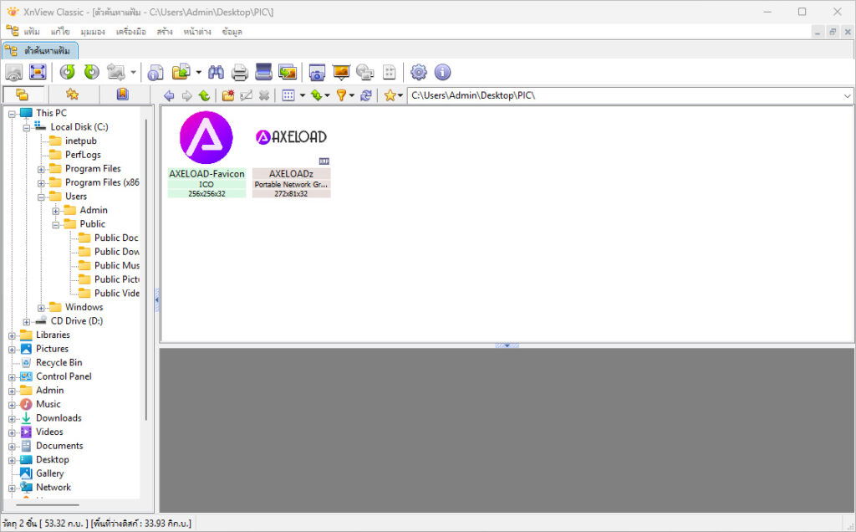Select the ตัวค้นหาแฟ้ม browser tab
This screenshot has width=856, height=532.
pos(40,51)
